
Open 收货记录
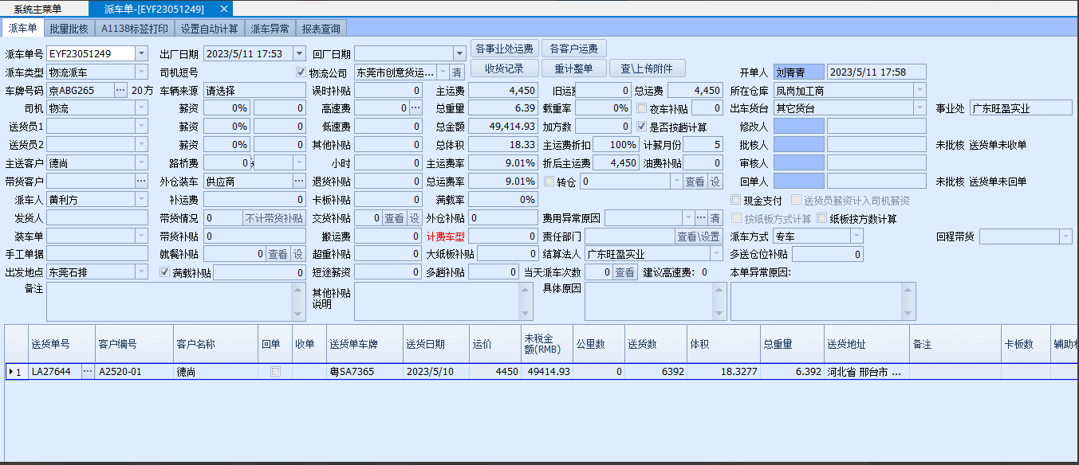tap(505, 68)
